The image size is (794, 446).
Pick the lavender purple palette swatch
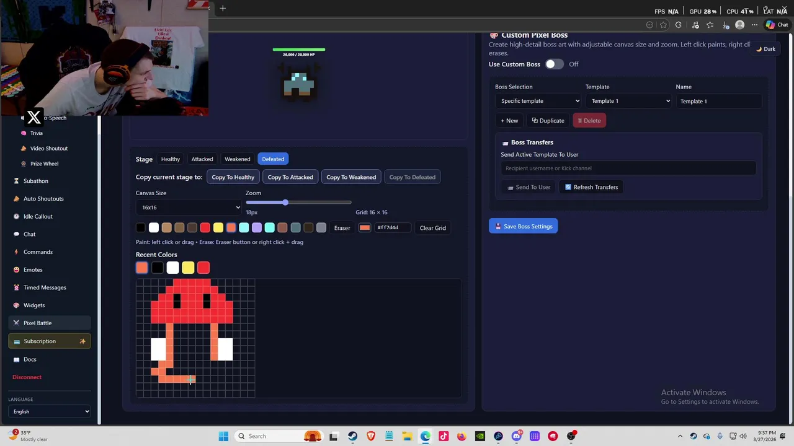tap(257, 228)
